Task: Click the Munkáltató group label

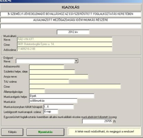Action: pos(10,36)
